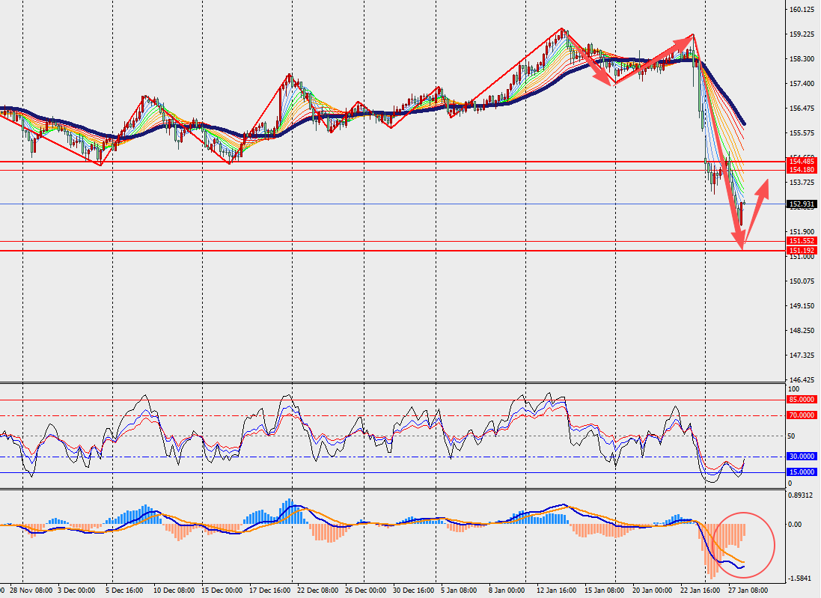Image resolution: width=821 pixels, height=598 pixels.
Task: Click the 151.192 red price label
Action: click(x=802, y=250)
